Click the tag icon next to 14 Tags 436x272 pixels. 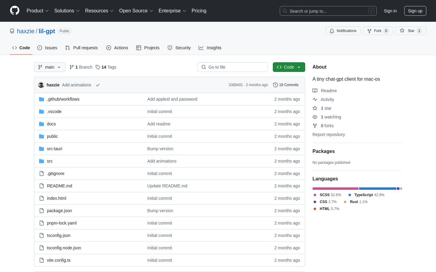tap(98, 67)
